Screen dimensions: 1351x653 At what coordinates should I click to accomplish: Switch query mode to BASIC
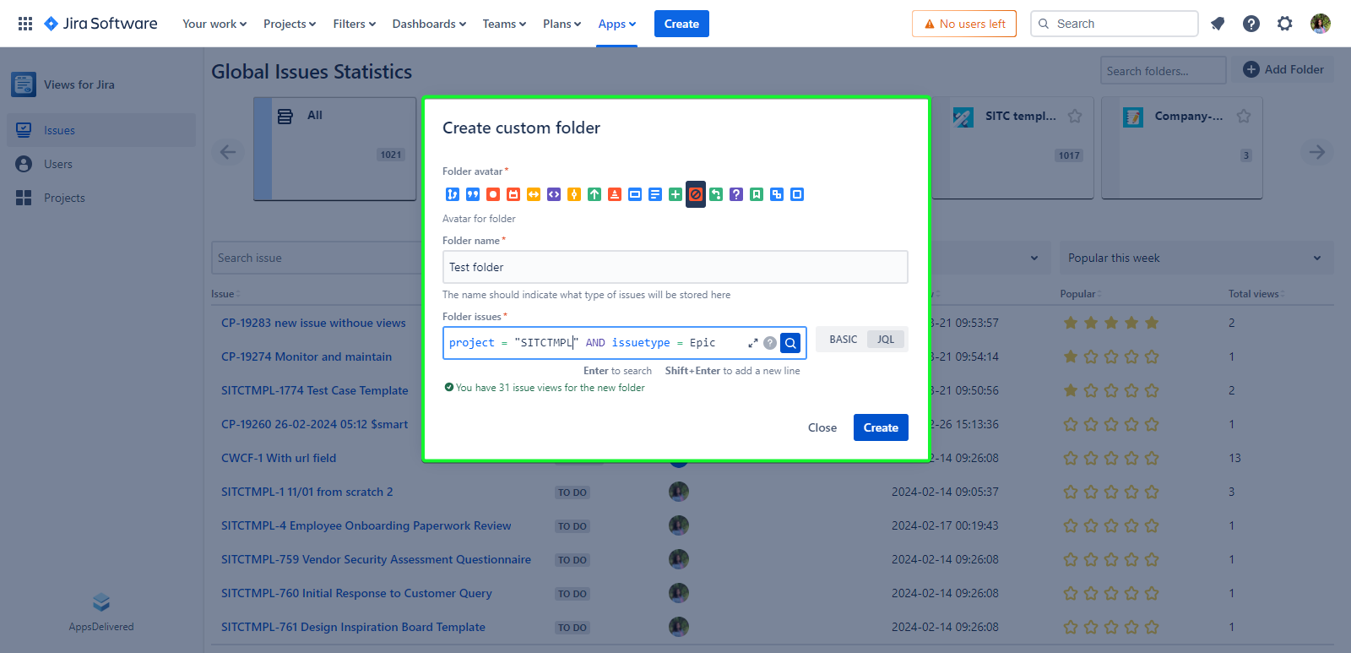(843, 340)
